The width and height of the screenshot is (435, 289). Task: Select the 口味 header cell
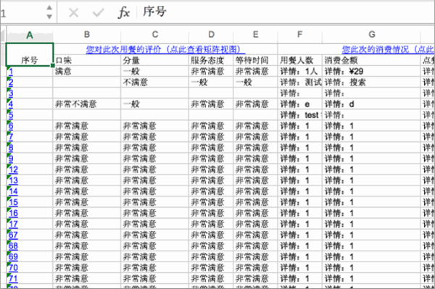[x=87, y=60]
